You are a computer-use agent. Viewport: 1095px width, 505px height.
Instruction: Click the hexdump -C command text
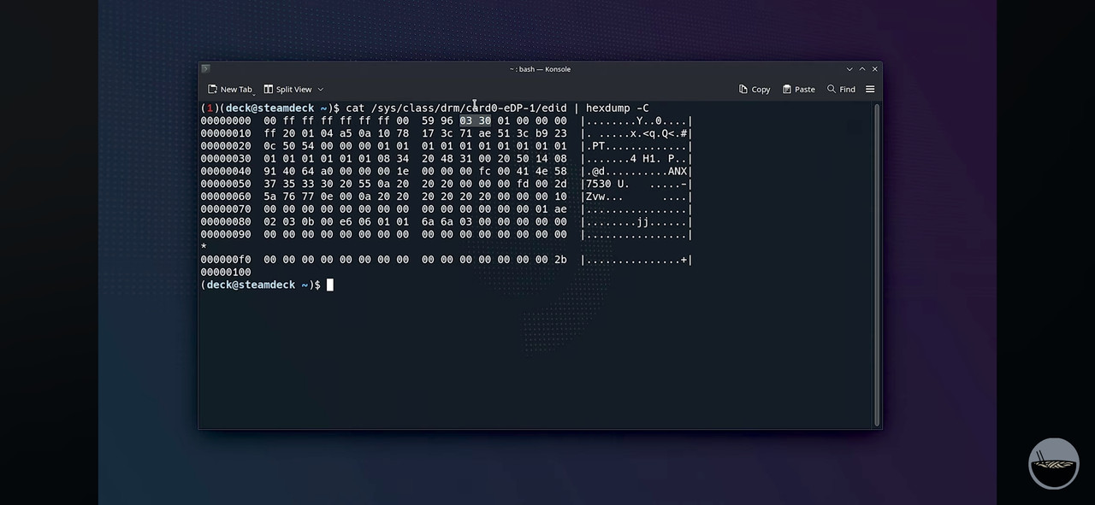click(x=617, y=108)
